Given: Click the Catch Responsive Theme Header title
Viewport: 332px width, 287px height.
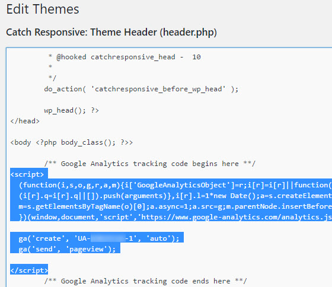Looking at the screenshot, I should tap(111, 33).
